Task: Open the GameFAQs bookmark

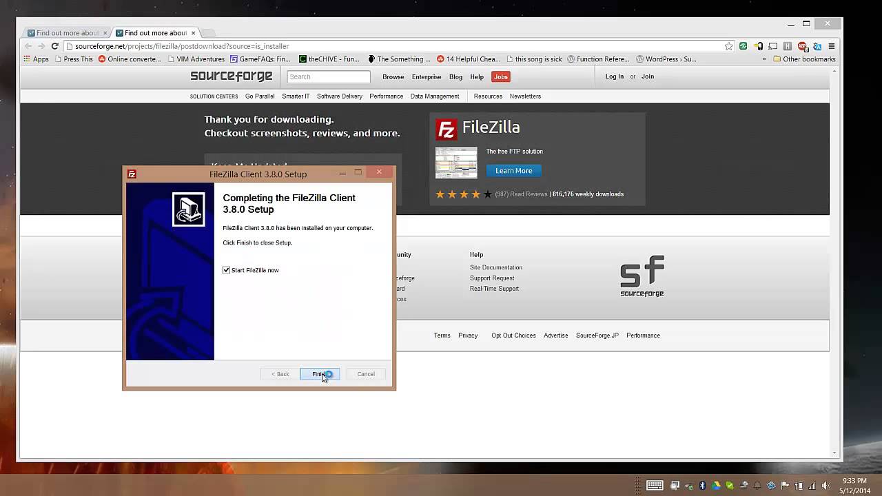Action: [x=260, y=59]
